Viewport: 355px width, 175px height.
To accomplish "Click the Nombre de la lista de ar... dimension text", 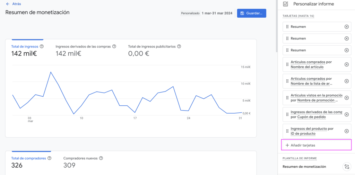I will pyautogui.click(x=312, y=84).
